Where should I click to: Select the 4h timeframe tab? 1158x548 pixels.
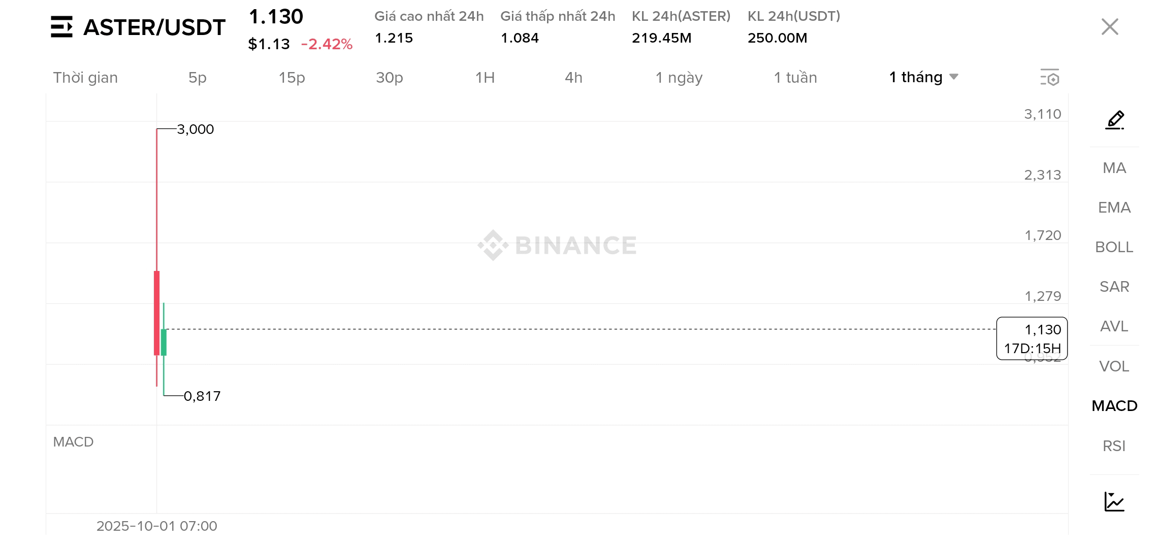[x=573, y=78]
